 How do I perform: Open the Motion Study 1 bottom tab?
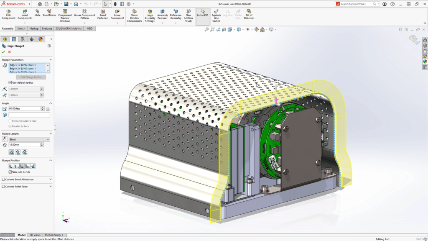(x=53, y=235)
